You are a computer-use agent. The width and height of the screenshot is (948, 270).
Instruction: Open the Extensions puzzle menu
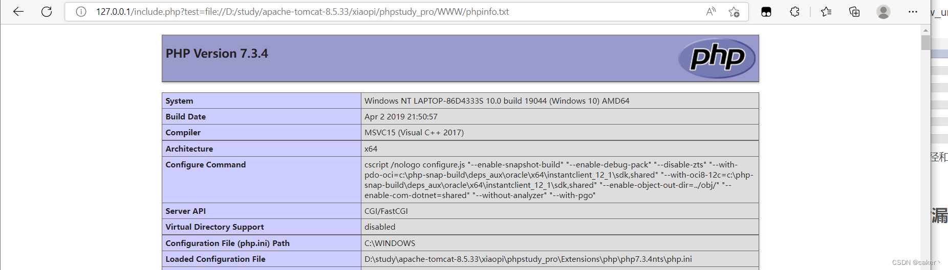tap(794, 12)
